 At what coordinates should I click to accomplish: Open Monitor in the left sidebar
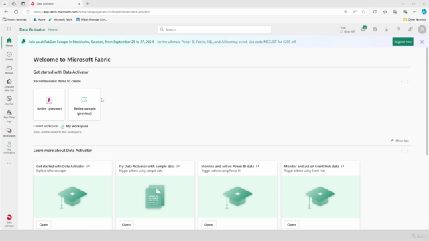(9, 100)
